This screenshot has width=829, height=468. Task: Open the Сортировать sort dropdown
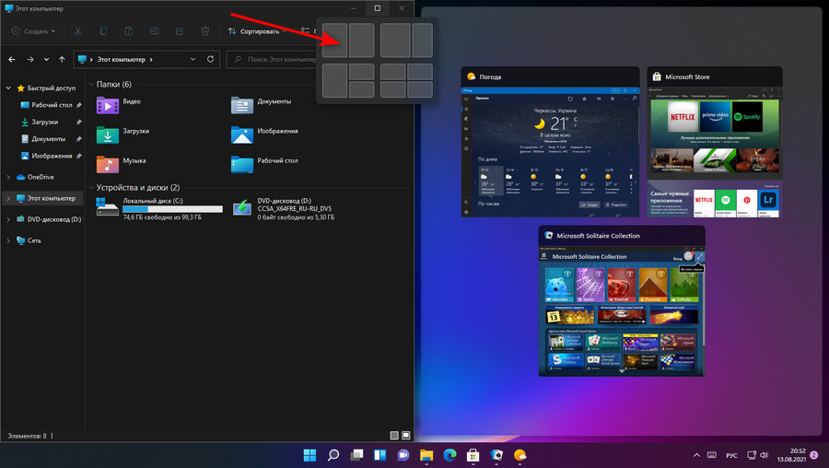click(257, 31)
